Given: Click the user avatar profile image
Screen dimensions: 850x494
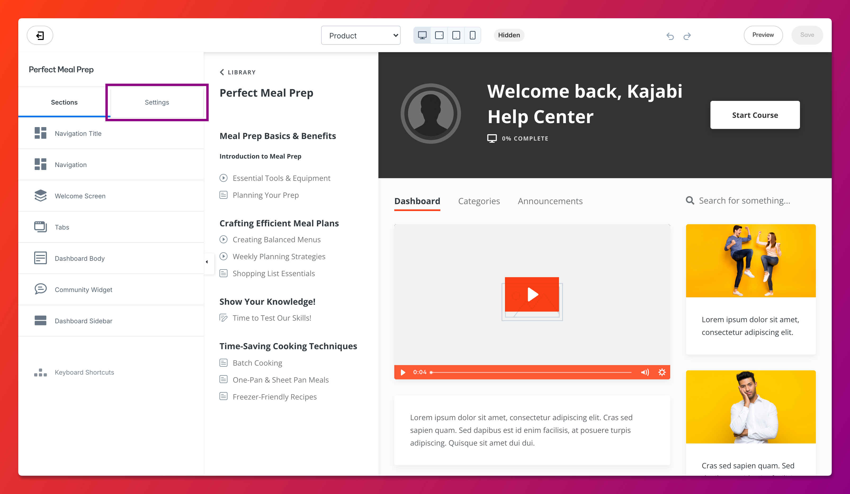Looking at the screenshot, I should tap(431, 114).
